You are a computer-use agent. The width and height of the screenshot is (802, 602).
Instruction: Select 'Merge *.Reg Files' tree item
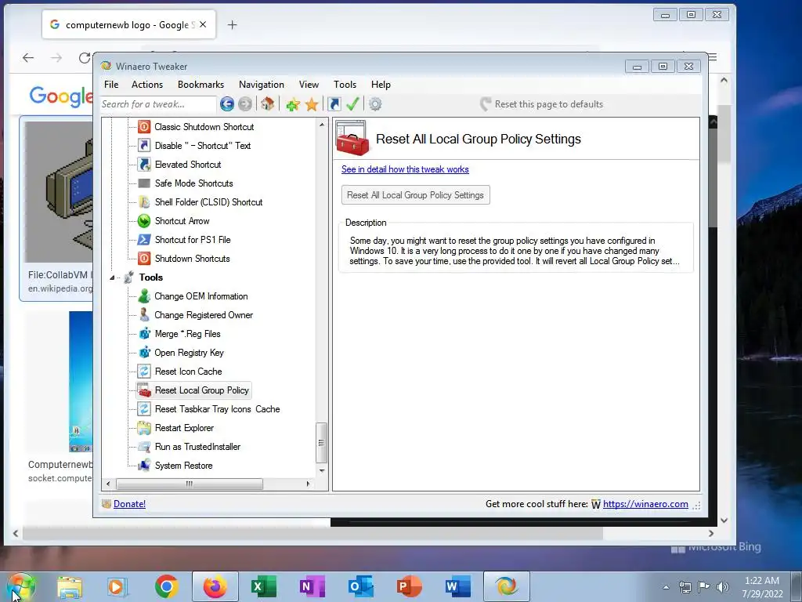(x=188, y=334)
